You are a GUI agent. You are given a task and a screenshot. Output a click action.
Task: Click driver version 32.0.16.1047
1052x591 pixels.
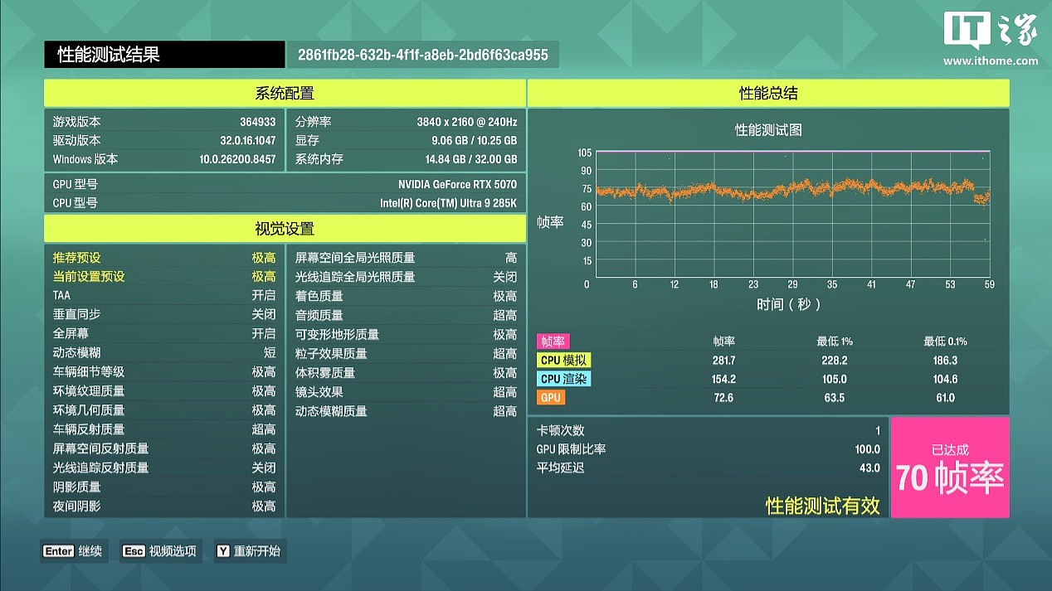pos(248,141)
